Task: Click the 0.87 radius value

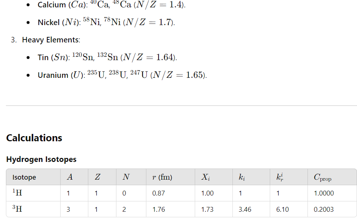Action: click(x=159, y=193)
